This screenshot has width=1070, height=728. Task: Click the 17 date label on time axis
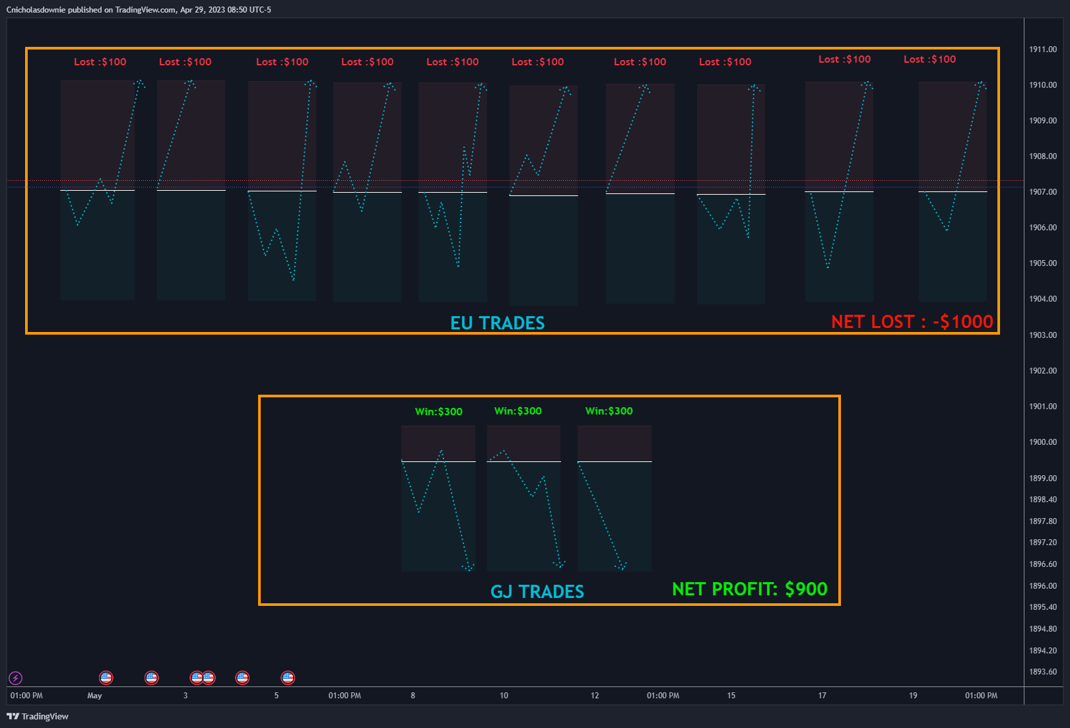pos(822,696)
